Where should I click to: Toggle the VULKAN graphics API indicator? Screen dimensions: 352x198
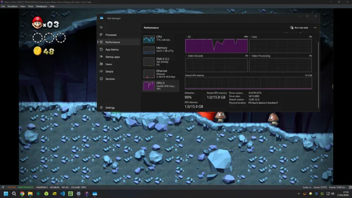point(8,187)
